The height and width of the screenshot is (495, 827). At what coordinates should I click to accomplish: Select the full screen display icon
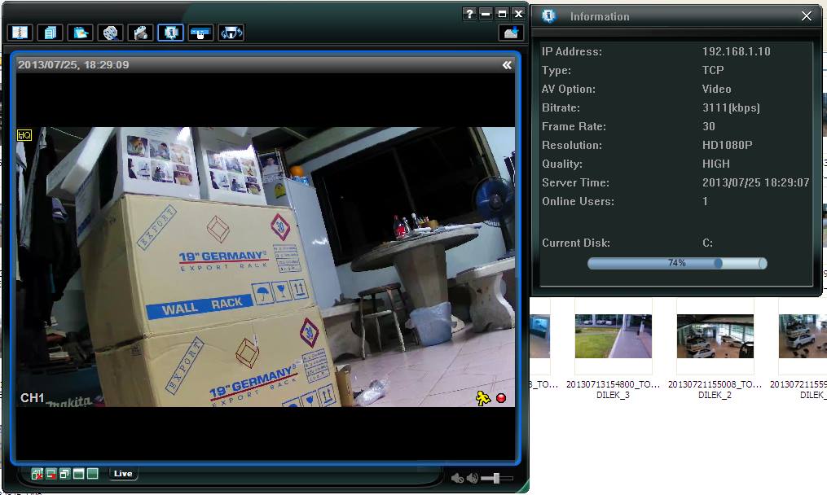pos(92,473)
